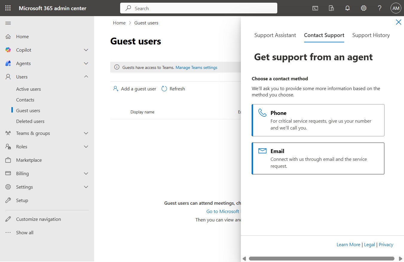The height and width of the screenshot is (262, 404).
Task: Open notifications bell icon
Action: (x=348, y=8)
